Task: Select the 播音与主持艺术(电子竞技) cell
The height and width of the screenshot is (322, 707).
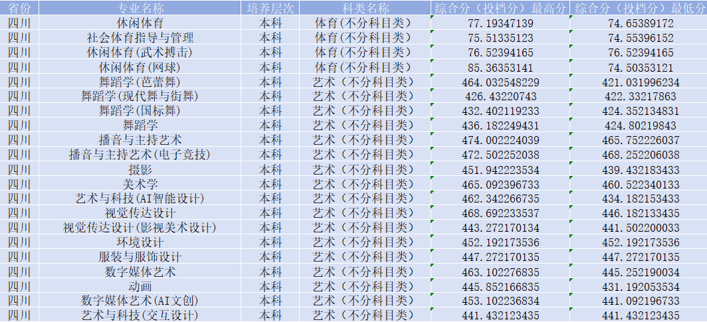Action: pos(140,155)
